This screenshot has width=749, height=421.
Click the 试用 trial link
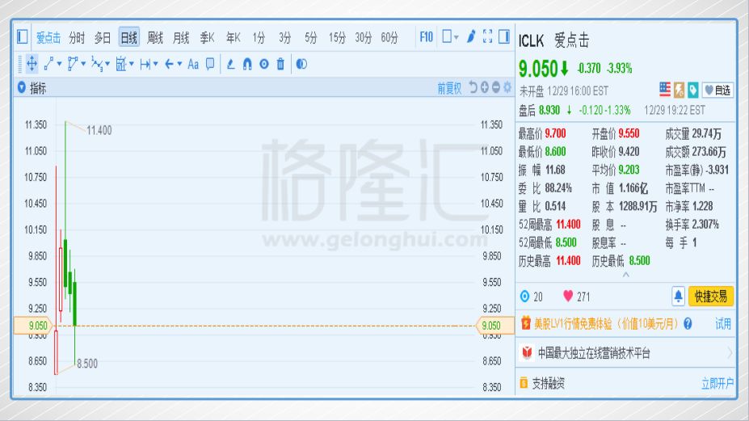point(722,324)
